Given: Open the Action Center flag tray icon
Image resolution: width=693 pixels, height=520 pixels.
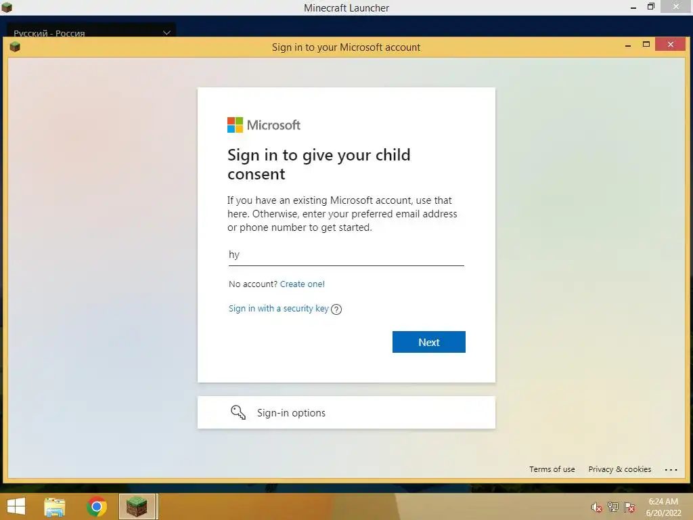Looking at the screenshot, I should coord(629,507).
